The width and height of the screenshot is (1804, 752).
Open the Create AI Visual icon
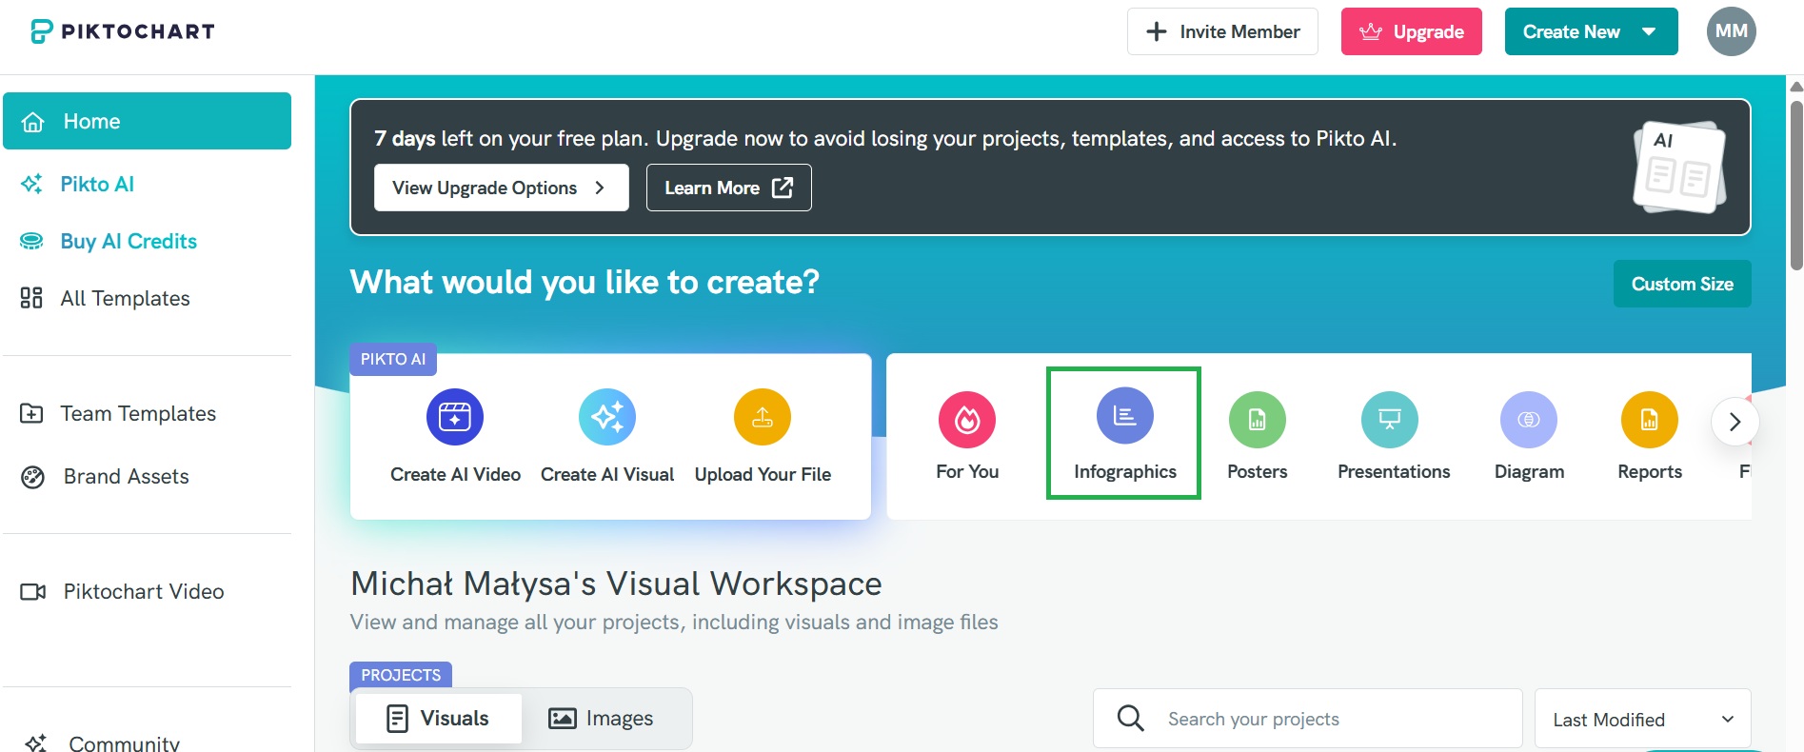tap(606, 417)
